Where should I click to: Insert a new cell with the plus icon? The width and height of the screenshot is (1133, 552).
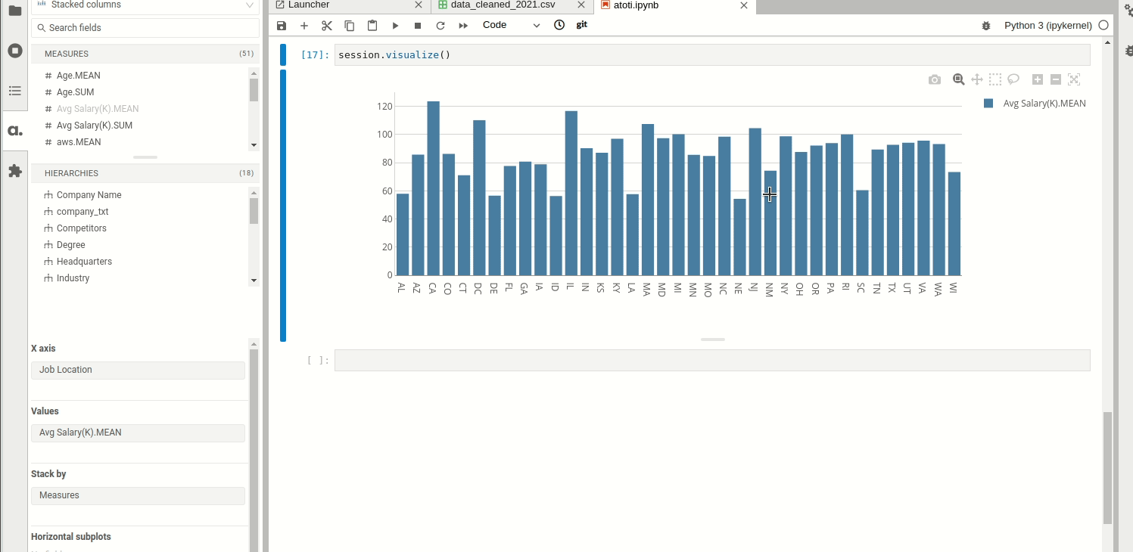point(304,26)
